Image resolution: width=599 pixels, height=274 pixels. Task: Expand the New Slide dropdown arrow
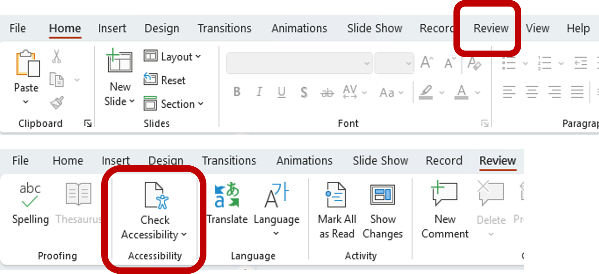(132, 101)
